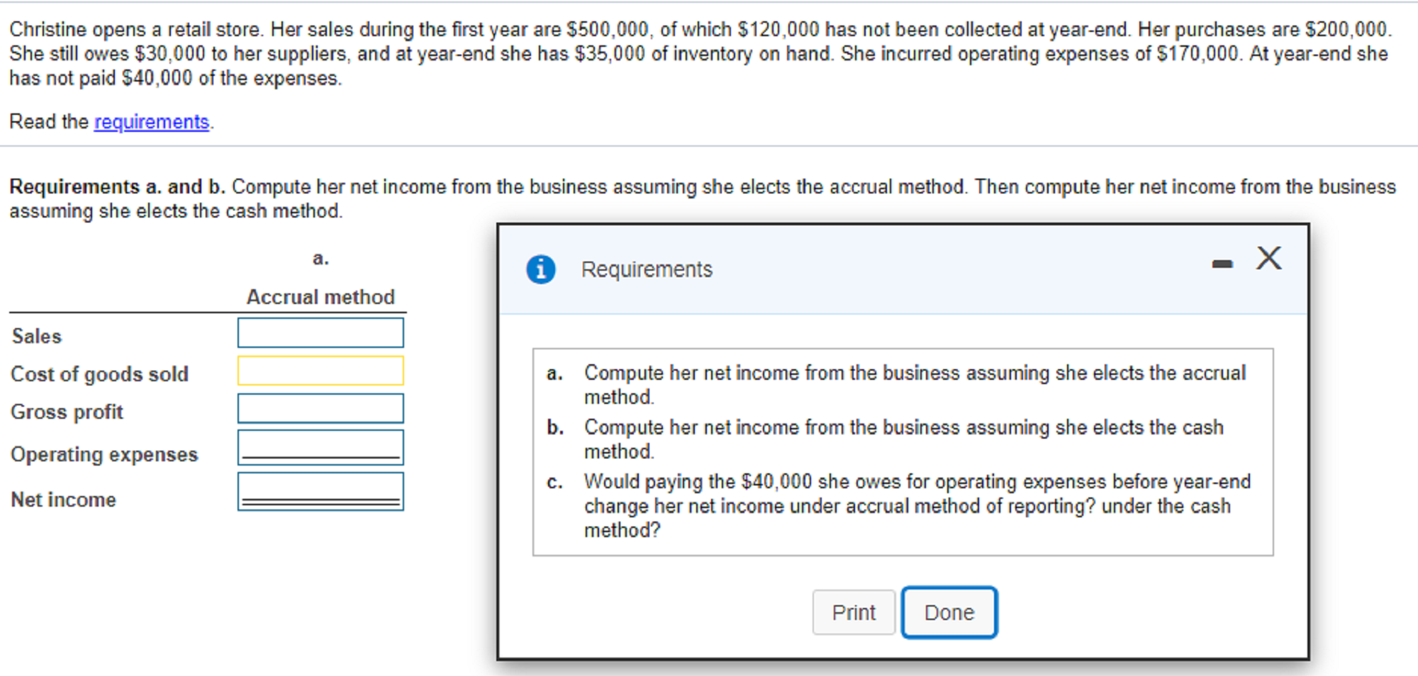Click the Sales input field
The height and width of the screenshot is (676, 1418).
pos(320,332)
